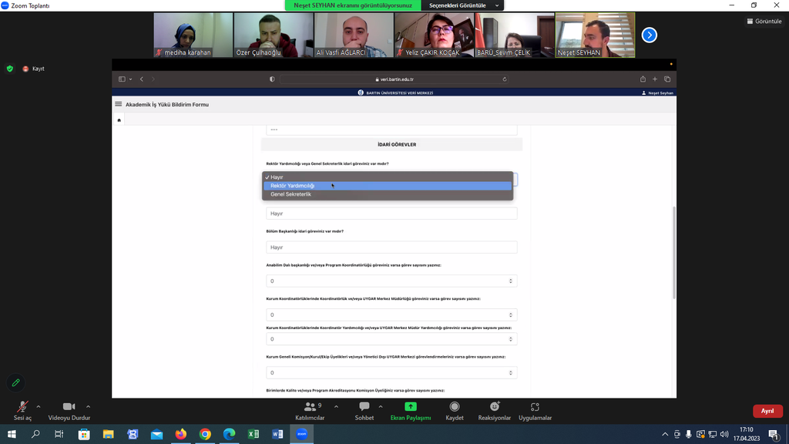Open the Sohbet chat panel

tap(364, 409)
